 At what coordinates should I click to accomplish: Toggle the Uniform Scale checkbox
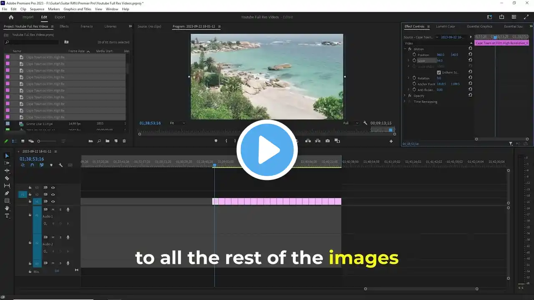coord(438,72)
